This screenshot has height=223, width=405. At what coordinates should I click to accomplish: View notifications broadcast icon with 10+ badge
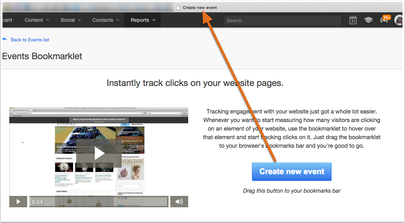coord(385,20)
